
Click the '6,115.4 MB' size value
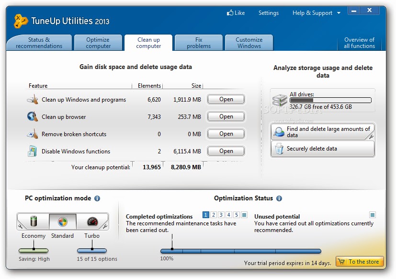point(187,151)
